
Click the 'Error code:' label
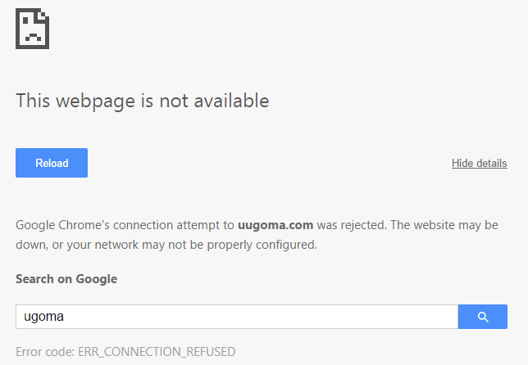tap(45, 352)
